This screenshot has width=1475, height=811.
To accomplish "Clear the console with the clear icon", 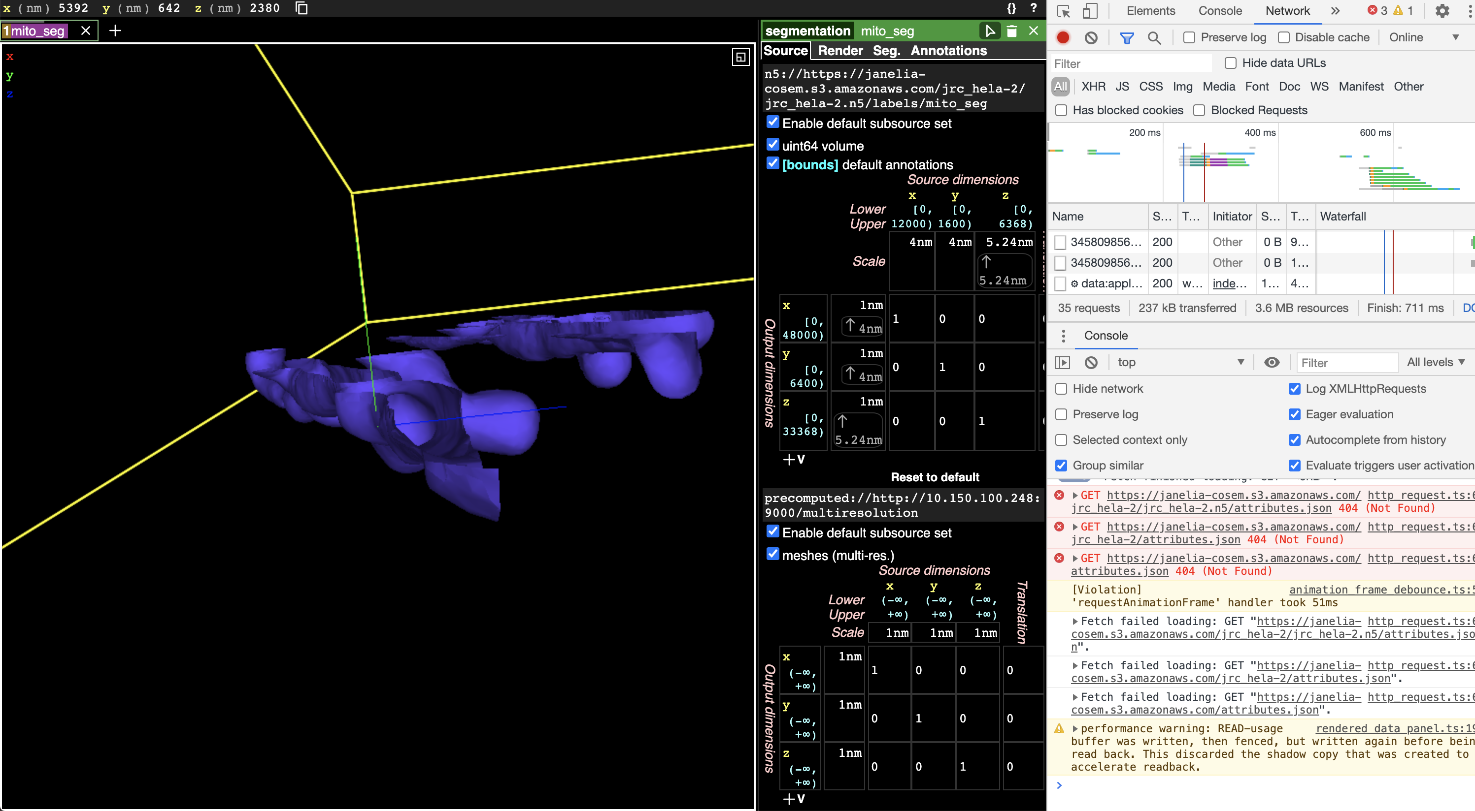I will pos(1091,362).
